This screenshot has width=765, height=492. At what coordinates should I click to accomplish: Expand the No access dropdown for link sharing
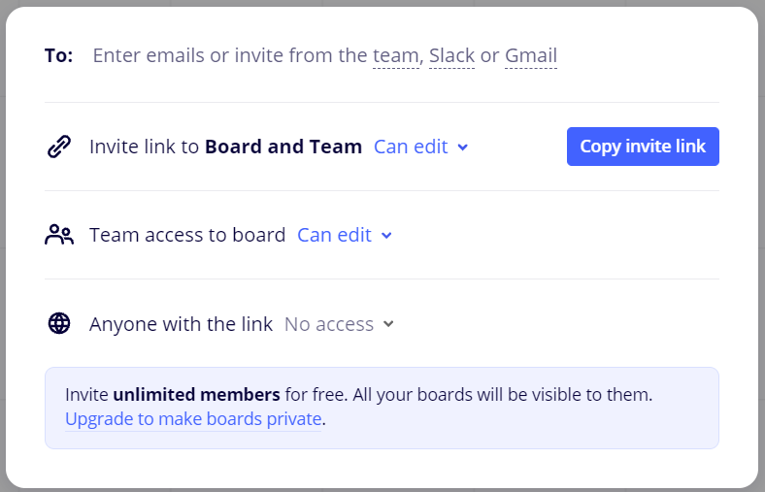339,324
